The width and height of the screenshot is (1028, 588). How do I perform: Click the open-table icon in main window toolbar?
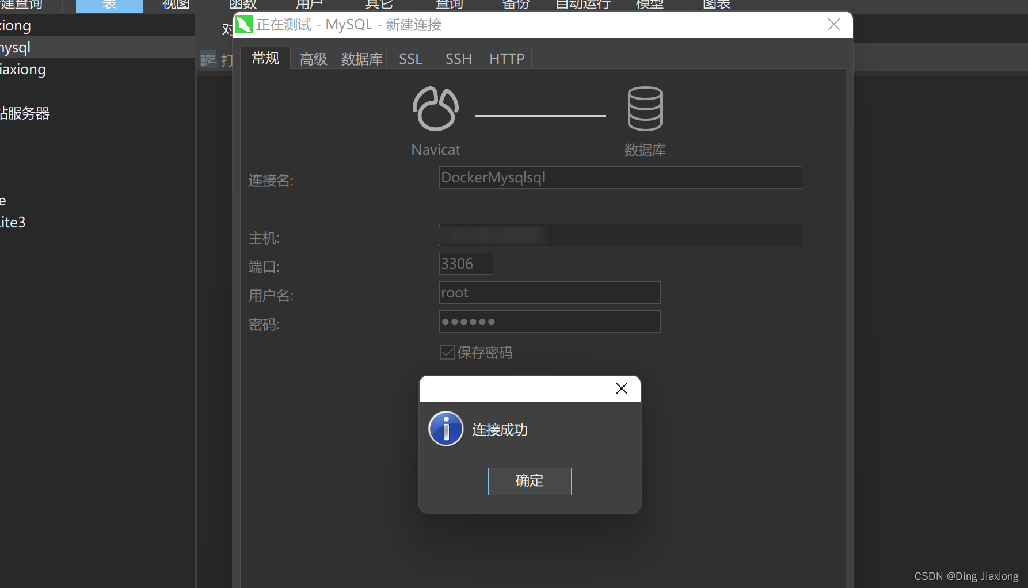208,59
